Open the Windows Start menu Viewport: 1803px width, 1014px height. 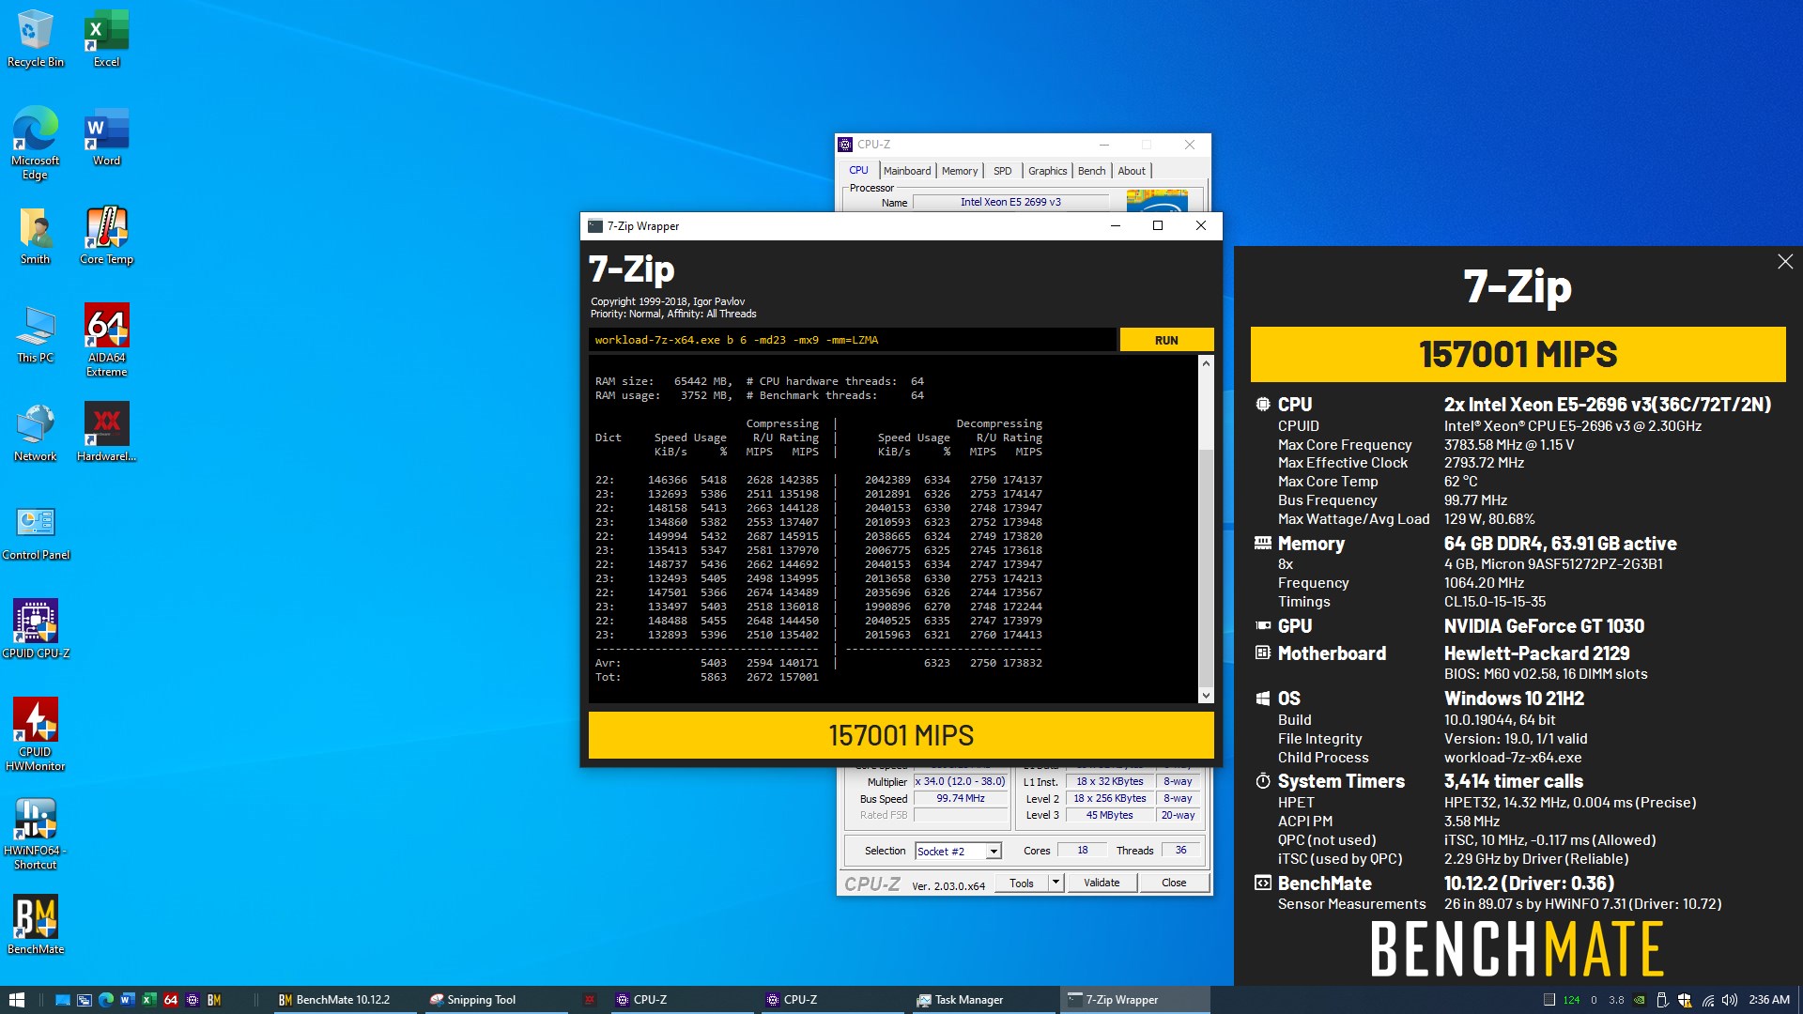(16, 1000)
